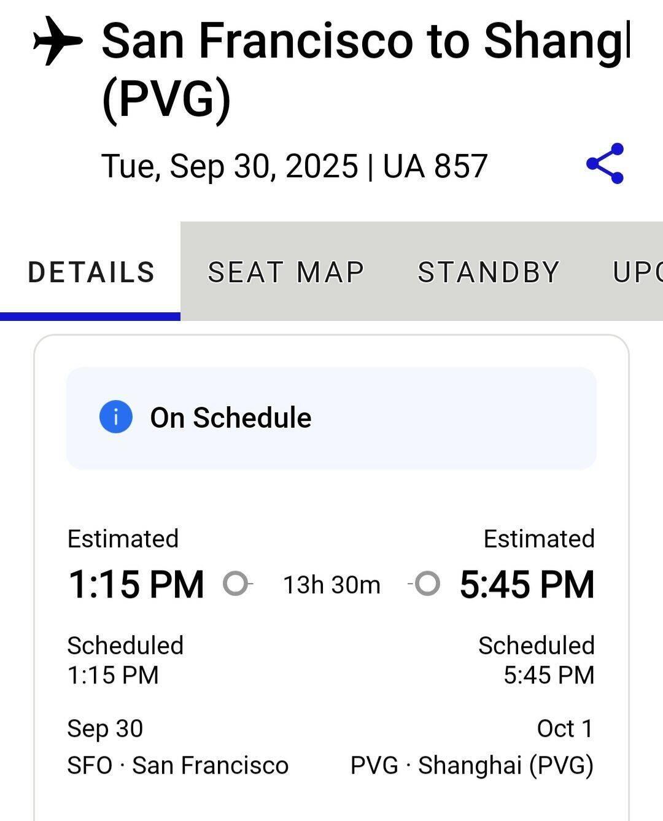Open the partially visible UPG tab

point(637,272)
